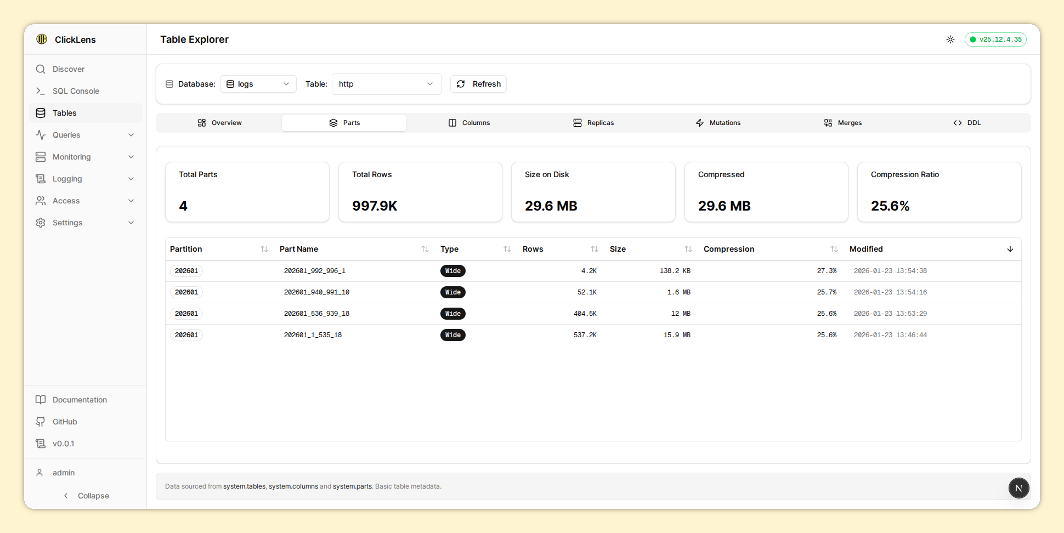Click the admin user icon
This screenshot has height=533, width=1064.
coord(39,473)
